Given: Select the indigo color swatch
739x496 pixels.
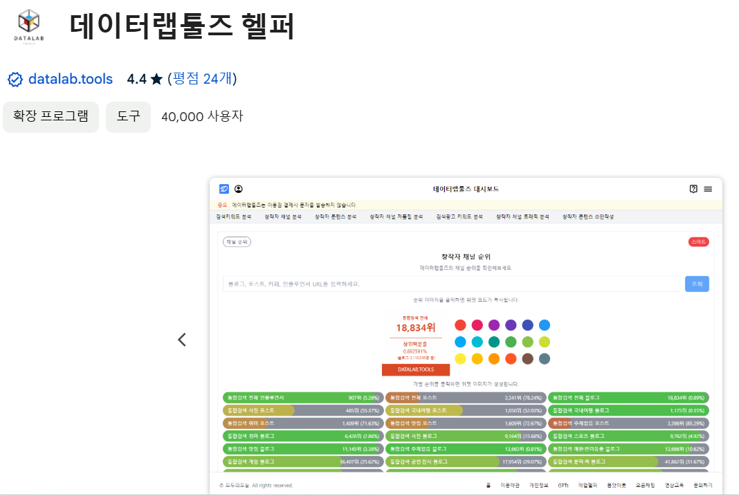Looking at the screenshot, I should [x=527, y=325].
